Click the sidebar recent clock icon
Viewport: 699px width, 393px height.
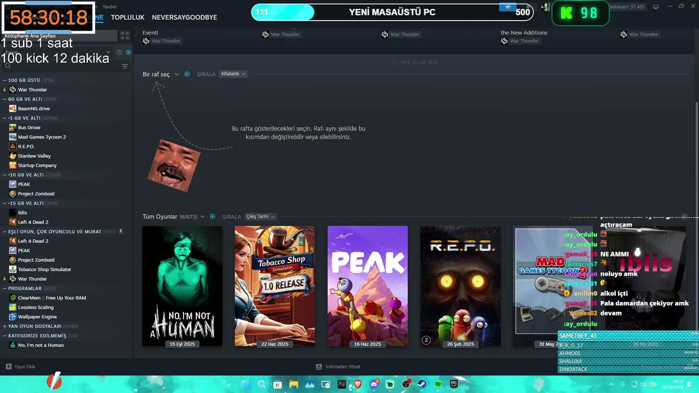[119, 52]
